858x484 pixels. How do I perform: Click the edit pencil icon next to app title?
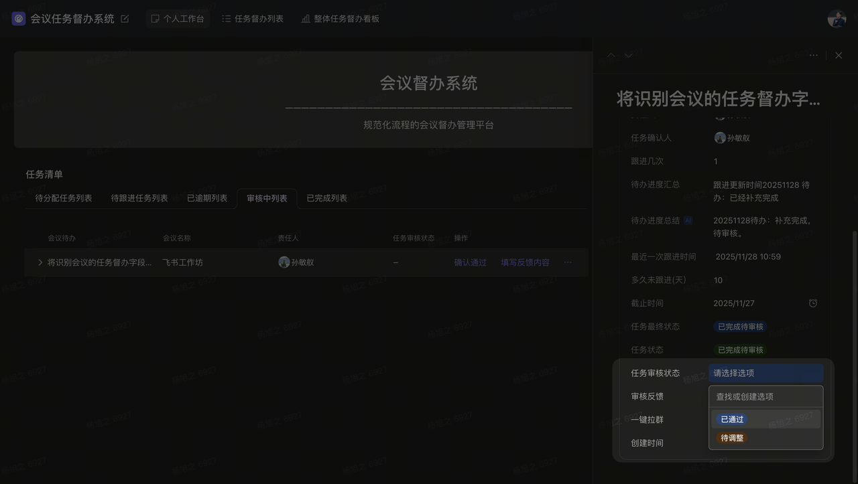coord(125,19)
